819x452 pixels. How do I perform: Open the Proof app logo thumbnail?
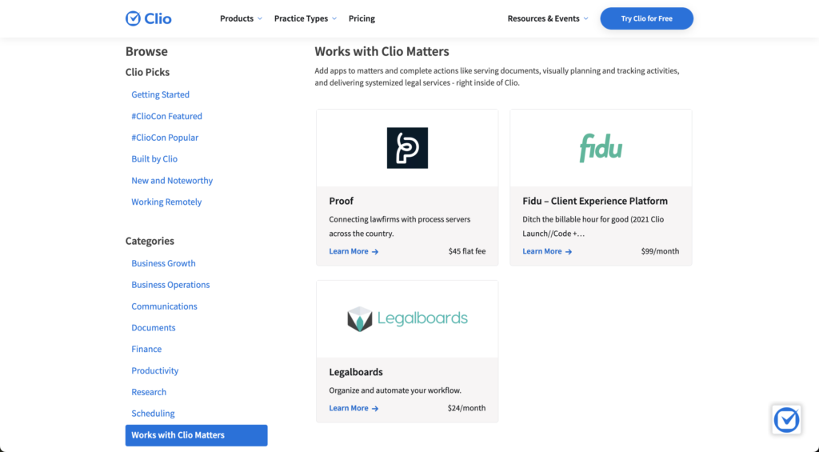pyautogui.click(x=407, y=148)
